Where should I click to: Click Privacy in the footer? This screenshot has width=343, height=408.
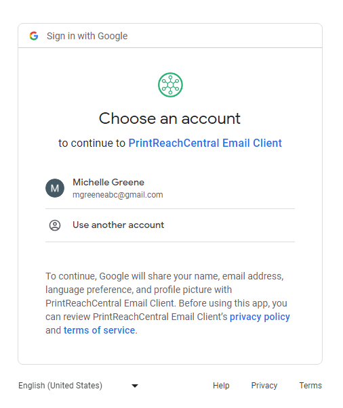(264, 386)
